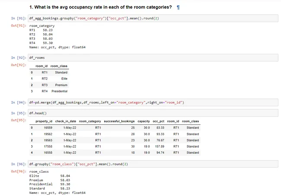281x196 pixels.
Task: Click the Out[96] output prompt
Action: (x=19, y=172)
